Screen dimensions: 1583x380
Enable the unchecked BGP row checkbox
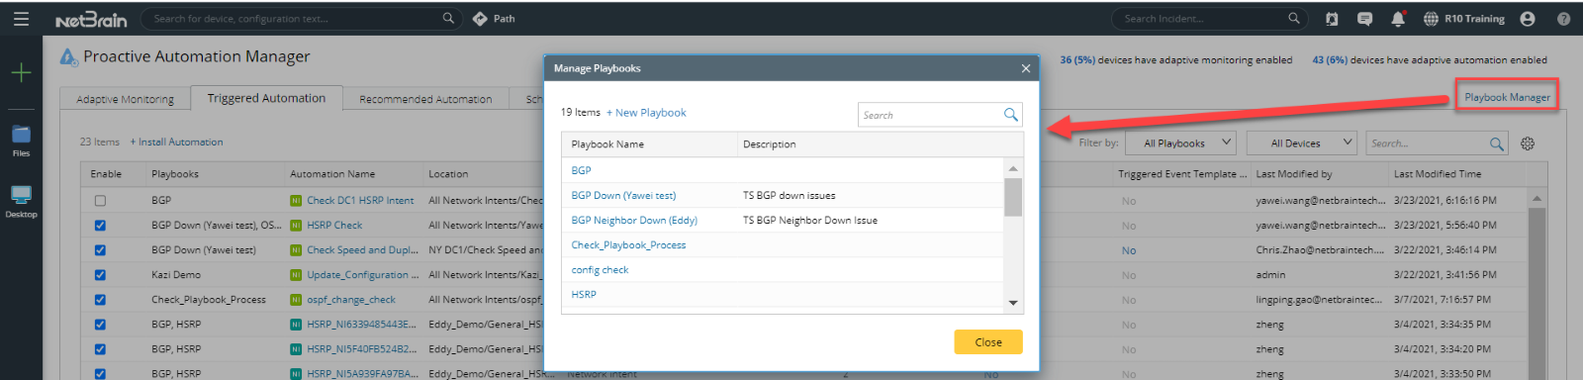pos(100,201)
